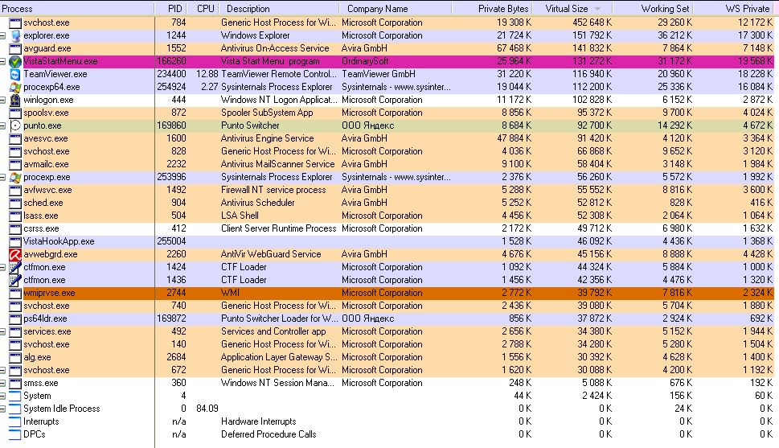
Task: Collapse the services.exe tree branch
Action: 3,331
